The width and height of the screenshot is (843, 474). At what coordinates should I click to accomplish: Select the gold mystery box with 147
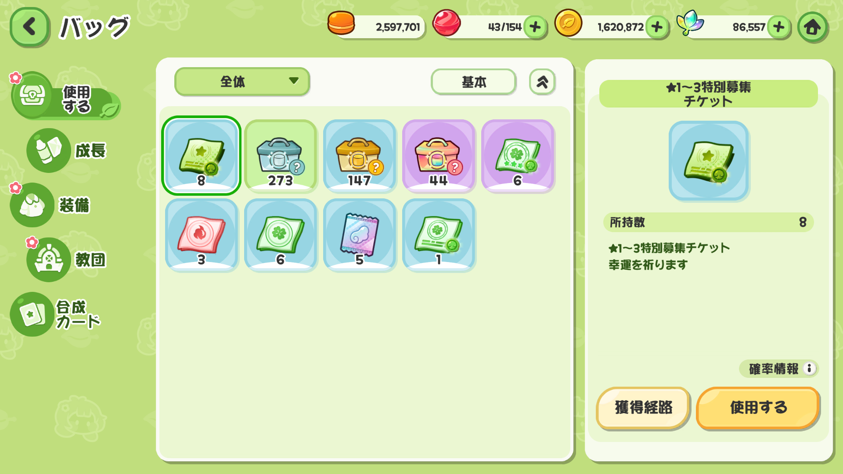pos(360,155)
